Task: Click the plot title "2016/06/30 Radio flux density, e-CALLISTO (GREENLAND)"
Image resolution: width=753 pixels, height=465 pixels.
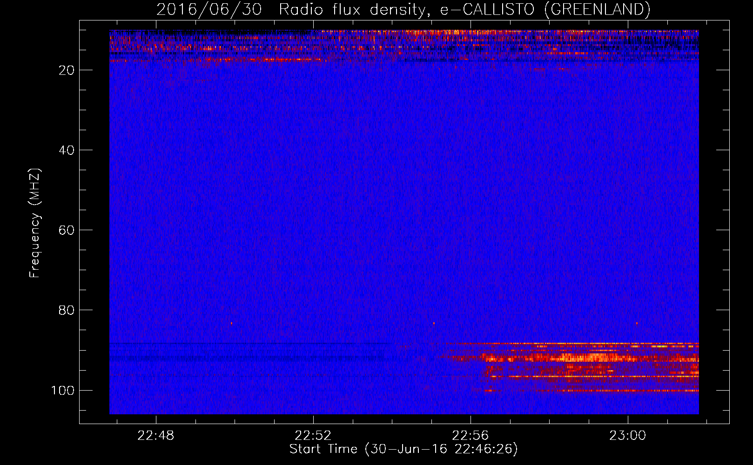Action: pos(403,9)
